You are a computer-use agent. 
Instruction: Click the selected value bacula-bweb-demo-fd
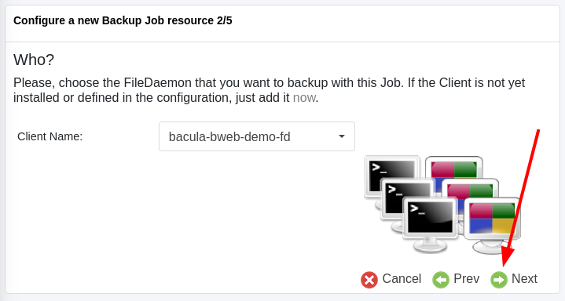(229, 136)
